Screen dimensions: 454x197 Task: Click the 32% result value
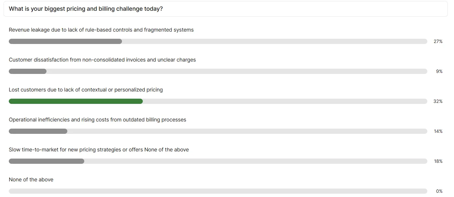pyautogui.click(x=438, y=101)
